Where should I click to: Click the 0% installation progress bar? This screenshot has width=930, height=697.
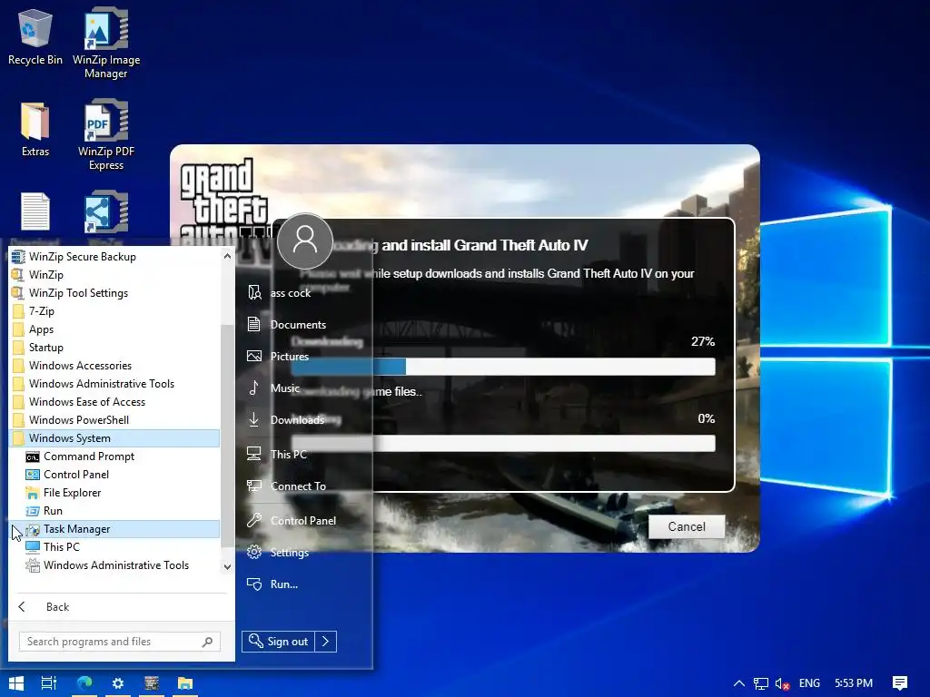pos(503,443)
